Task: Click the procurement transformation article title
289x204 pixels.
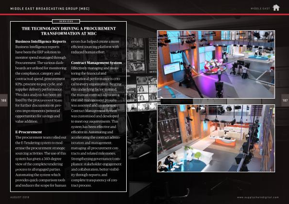Action: click(67, 32)
